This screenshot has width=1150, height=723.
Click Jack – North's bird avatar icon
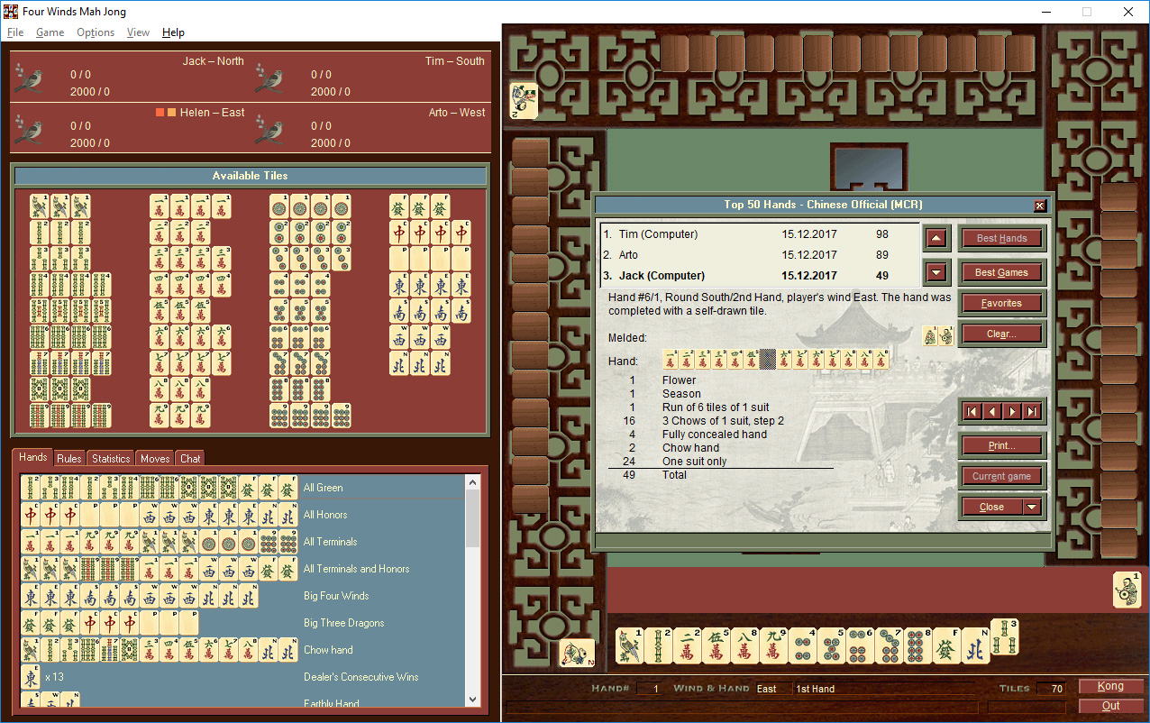28,78
